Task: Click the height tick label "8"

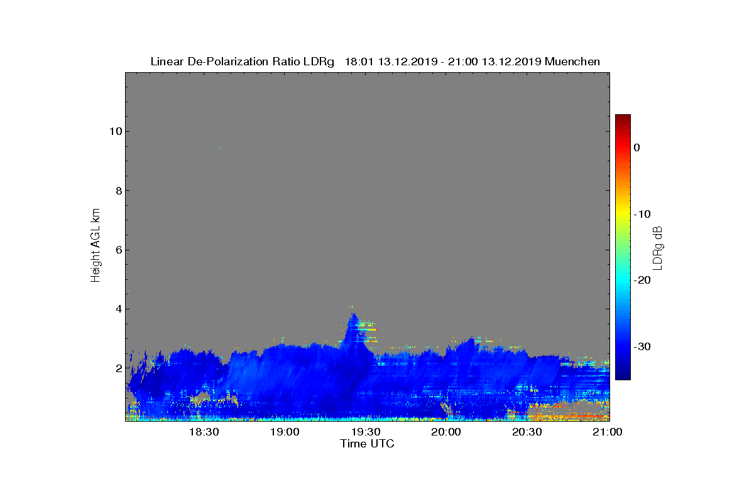Action: (118, 191)
